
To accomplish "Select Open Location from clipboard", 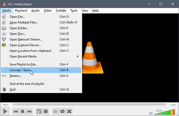I will tap(41, 51).
